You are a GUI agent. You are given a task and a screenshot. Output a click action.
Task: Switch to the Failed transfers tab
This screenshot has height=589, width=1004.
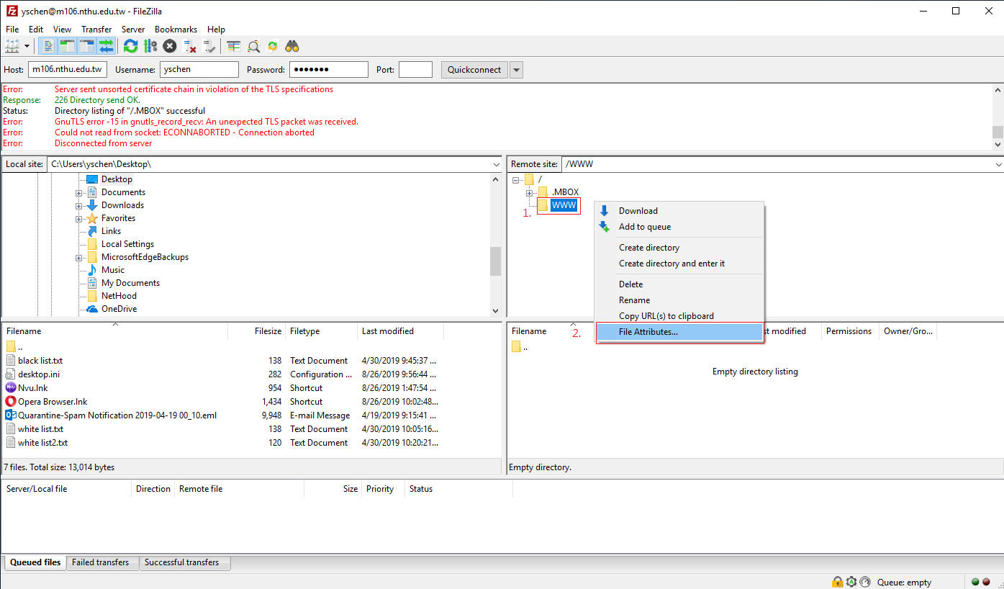[100, 562]
